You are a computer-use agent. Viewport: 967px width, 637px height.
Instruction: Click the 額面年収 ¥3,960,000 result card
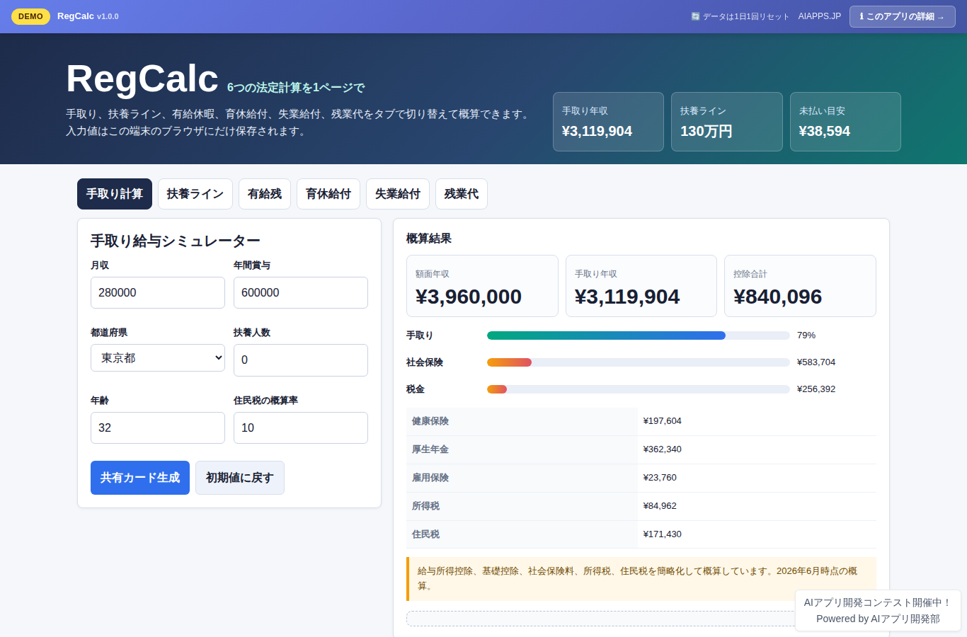pos(482,286)
